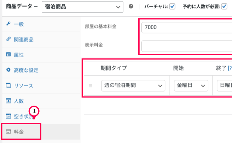Click the 部屋の基本料金 input field
232x143 pixels.
point(186,27)
